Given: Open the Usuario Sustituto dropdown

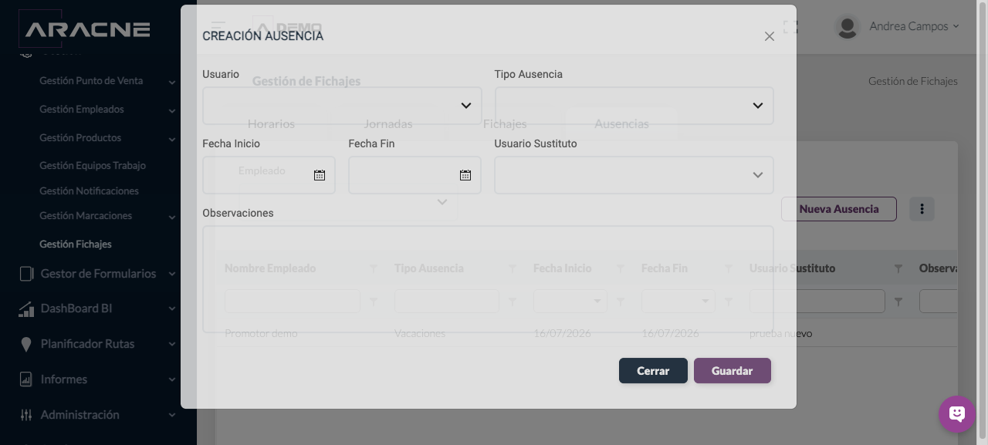Looking at the screenshot, I should coord(634,175).
